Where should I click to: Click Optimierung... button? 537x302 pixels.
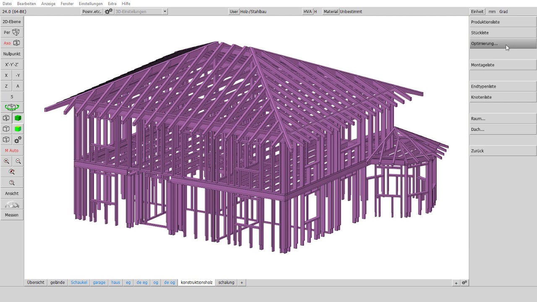(503, 44)
